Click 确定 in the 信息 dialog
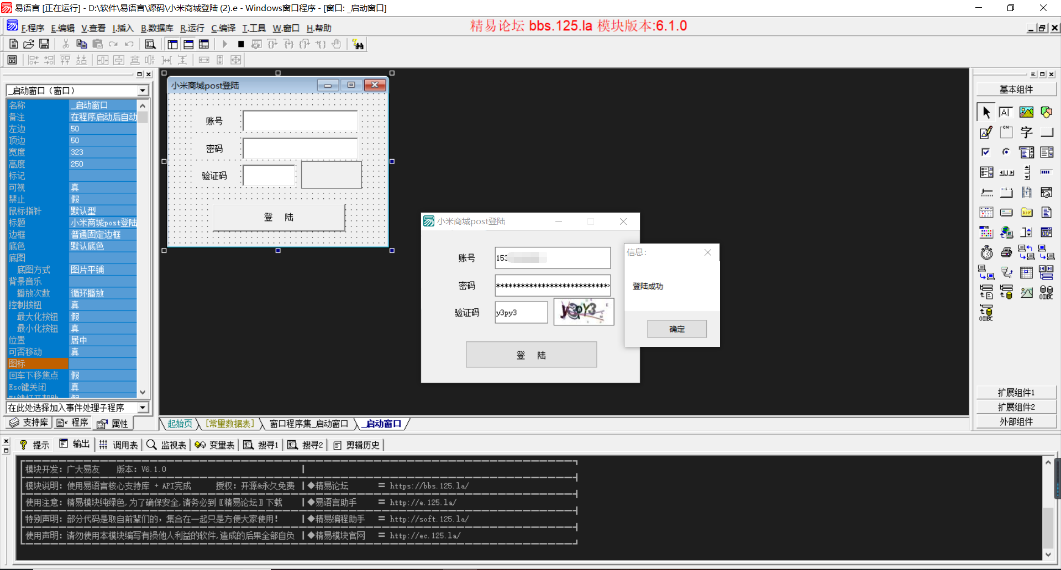The image size is (1061, 570). [x=677, y=329]
